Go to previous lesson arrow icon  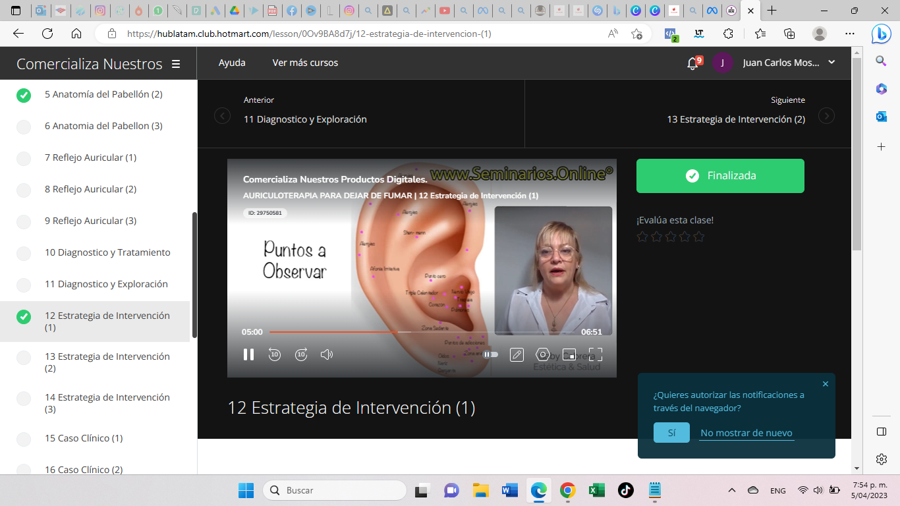click(222, 116)
